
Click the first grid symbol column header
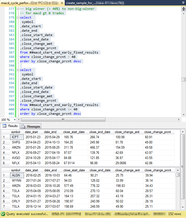[x=17, y=132]
